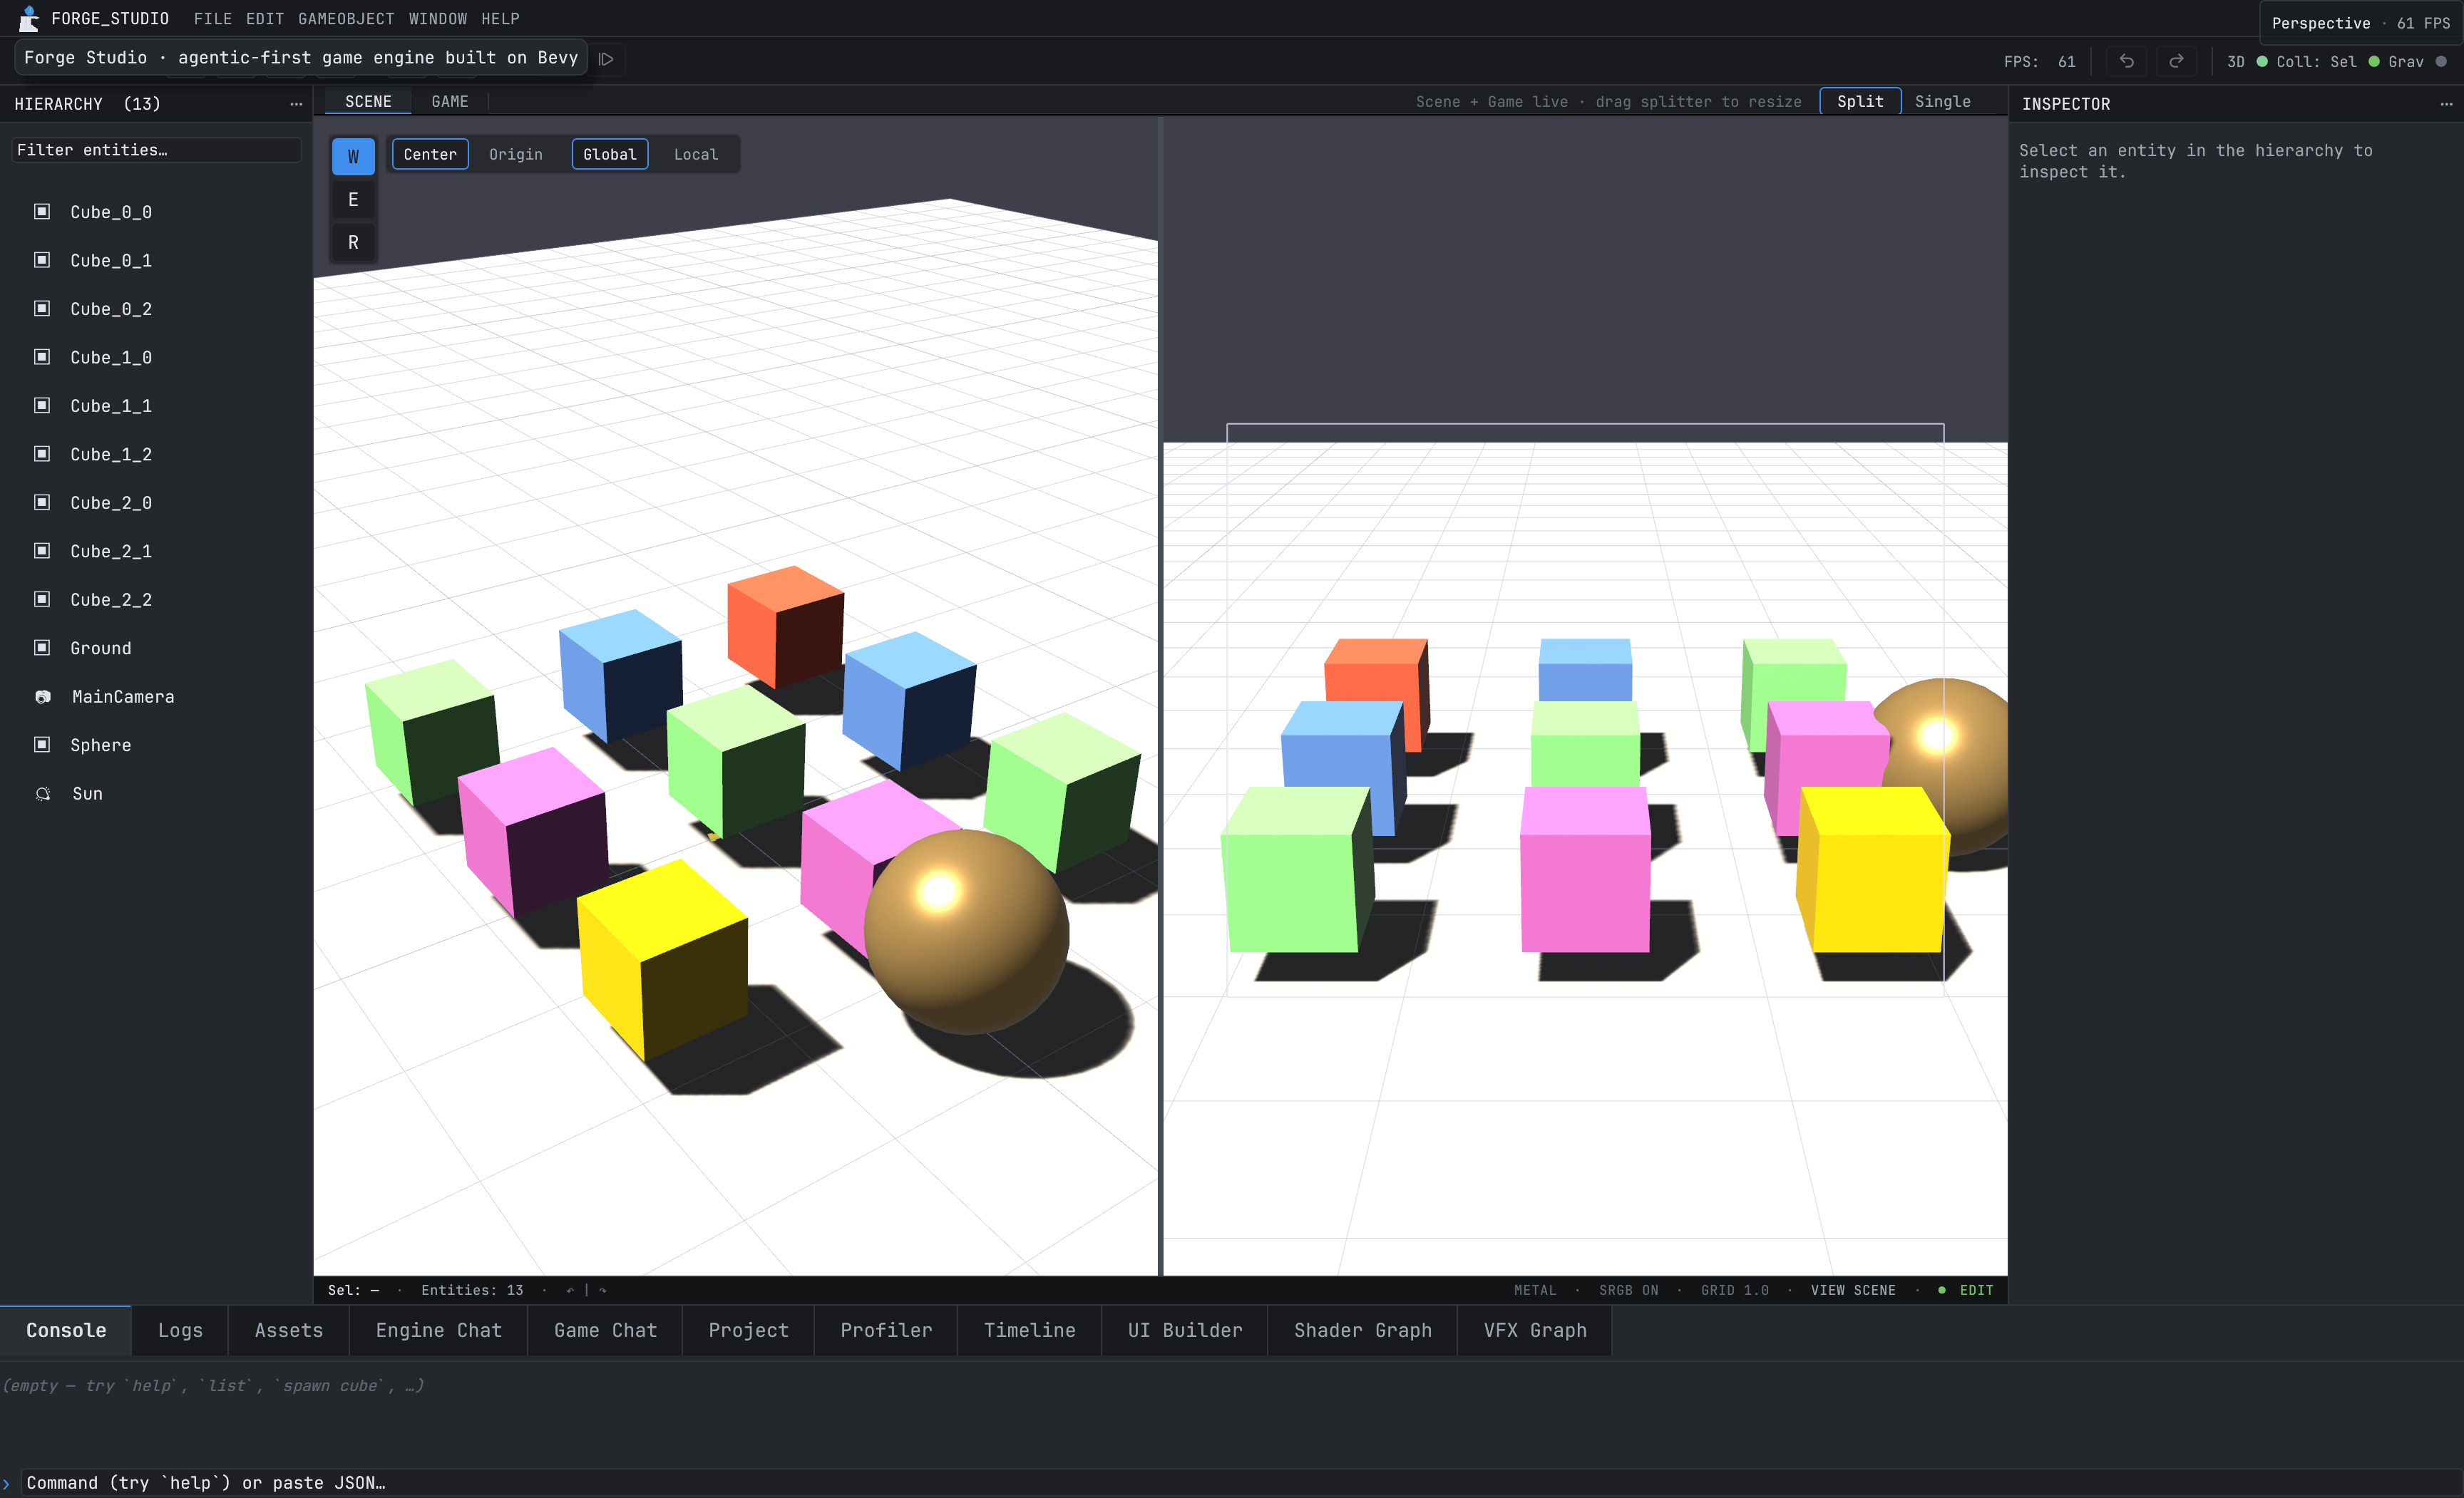Click the Cube_0_1 entity icon
The image size is (2464, 1498).
pos(42,260)
